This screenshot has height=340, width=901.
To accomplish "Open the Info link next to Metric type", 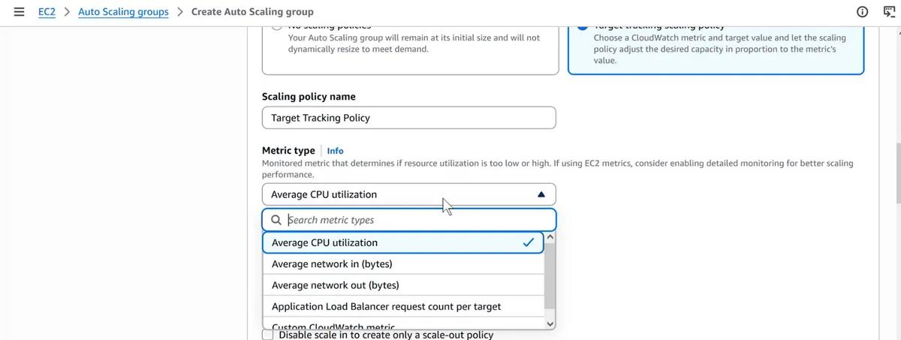I will pyautogui.click(x=336, y=151).
